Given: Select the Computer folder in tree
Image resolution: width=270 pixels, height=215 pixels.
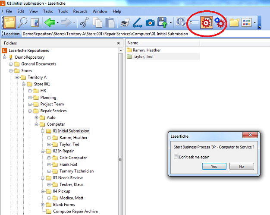Looking at the screenshot, I should [x=56, y=124].
